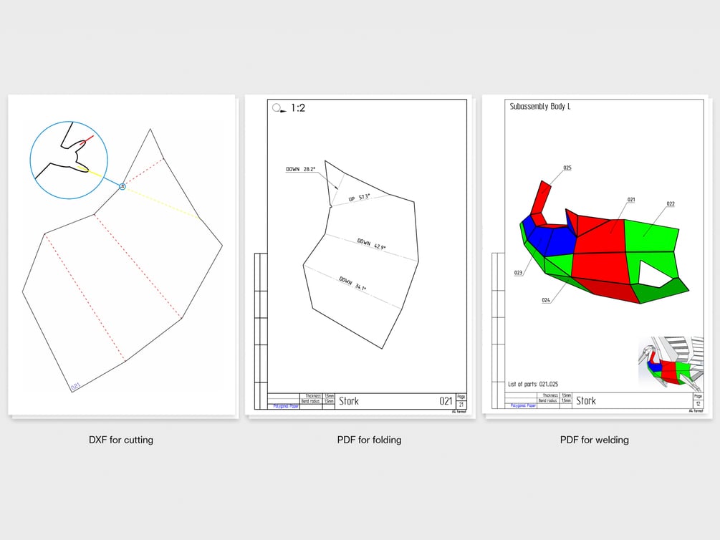Click 'Bend radius' cell on welding page title block
This screenshot has height=540, width=720.
[x=548, y=400]
